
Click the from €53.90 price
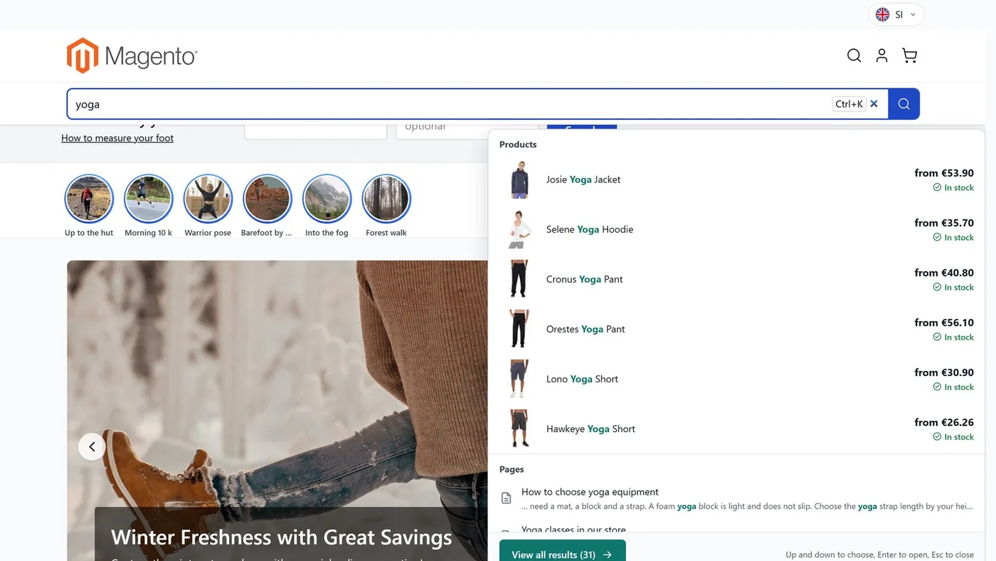[944, 173]
